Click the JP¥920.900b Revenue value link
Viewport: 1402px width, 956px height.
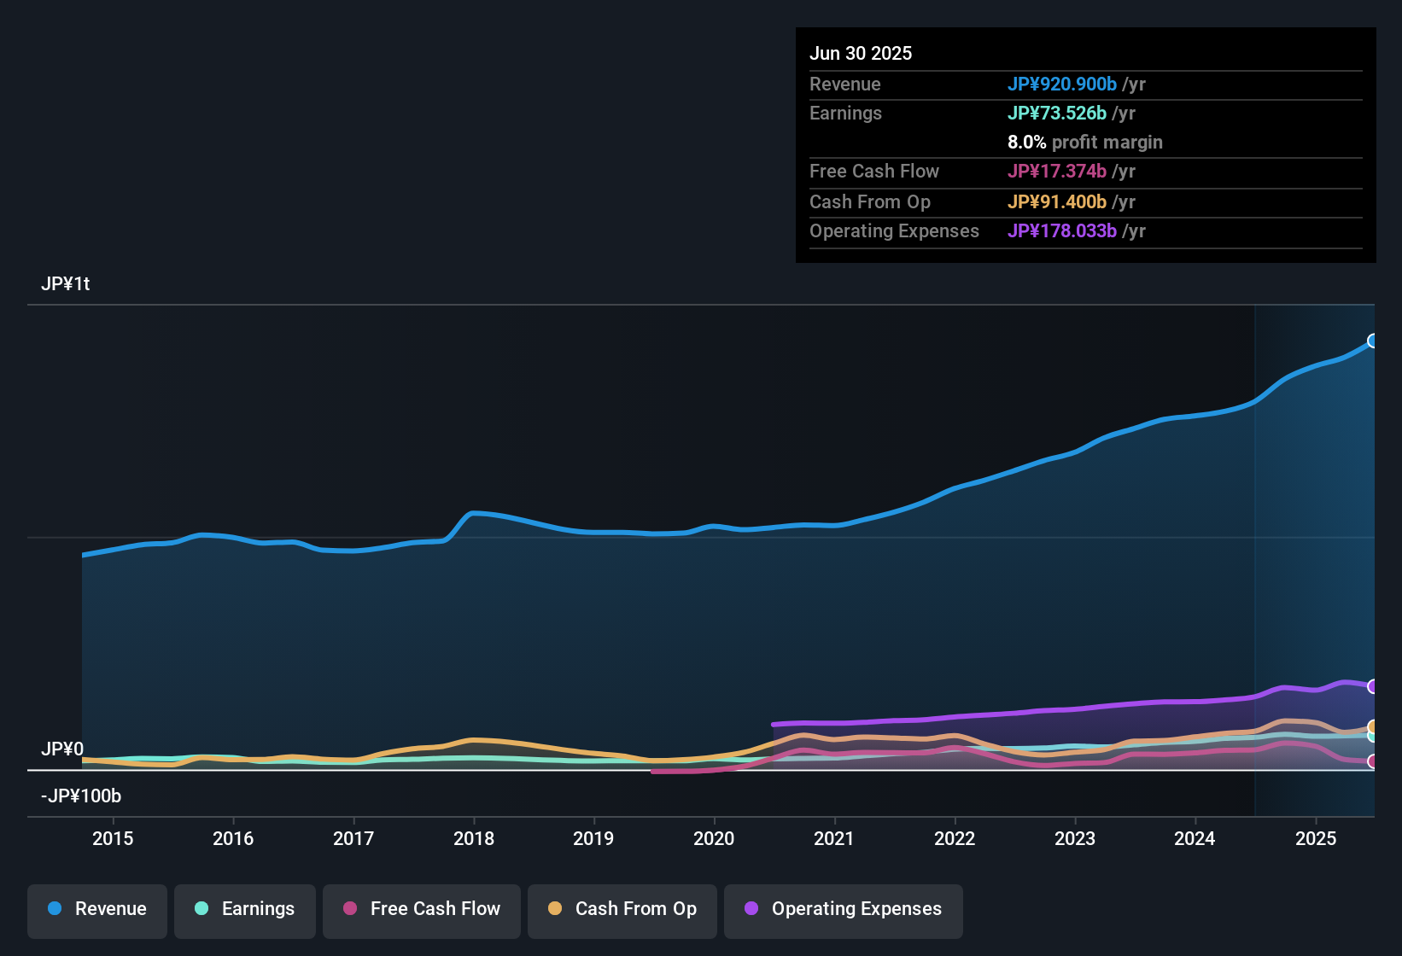coord(1062,84)
